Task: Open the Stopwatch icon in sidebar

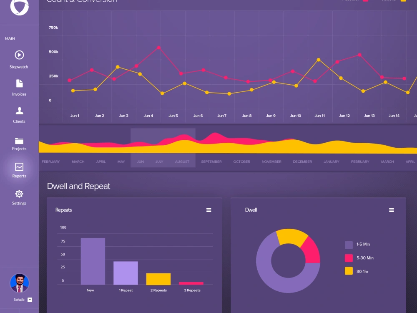Action: tap(19, 55)
